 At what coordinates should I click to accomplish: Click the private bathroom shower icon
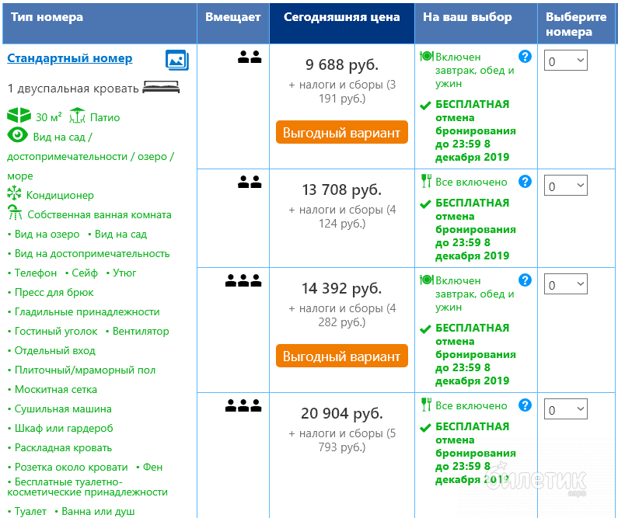pyautogui.click(x=15, y=214)
